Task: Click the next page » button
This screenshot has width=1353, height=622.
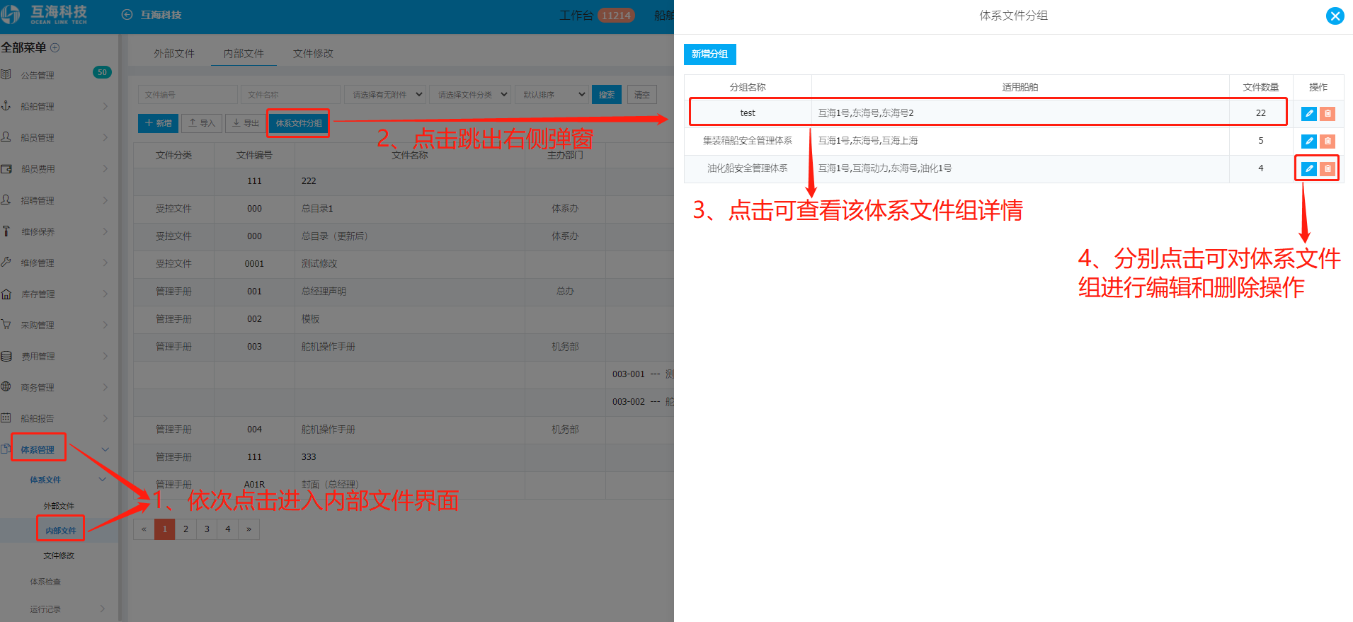Action: pos(249,529)
